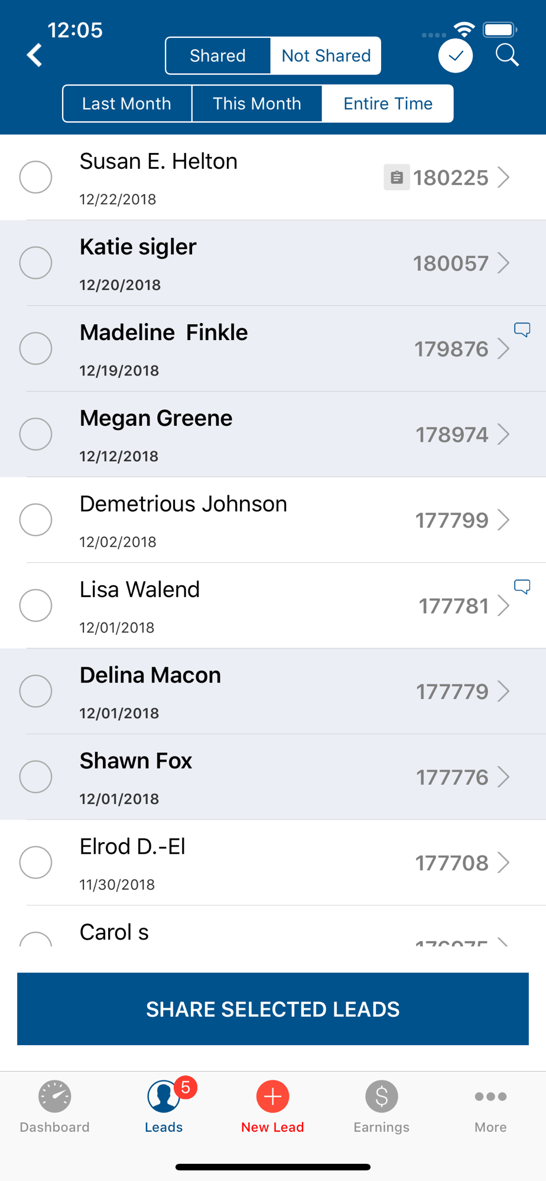Open the Shawn Fox lead row
This screenshot has height=1181, width=546.
pyautogui.click(x=273, y=777)
